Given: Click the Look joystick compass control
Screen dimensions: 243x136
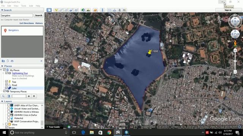Looking at the screenshot, I should pyautogui.click(x=235, y=21).
